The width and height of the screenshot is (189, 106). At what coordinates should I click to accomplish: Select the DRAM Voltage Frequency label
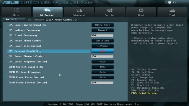(x=25, y=72)
